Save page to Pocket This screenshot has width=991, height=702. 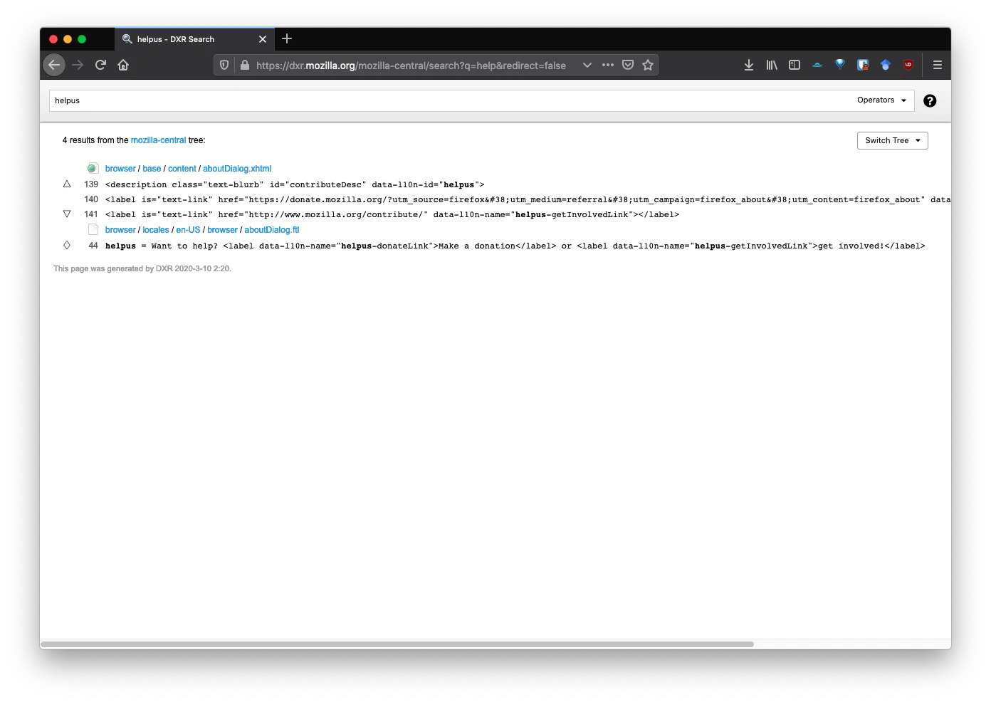coord(628,65)
